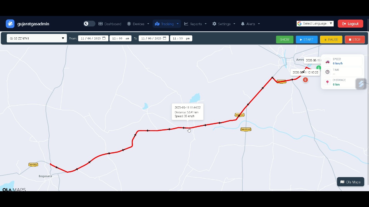This screenshot has width=369, height=207.
Task: Pause the route playback
Action: pyautogui.click(x=331, y=39)
